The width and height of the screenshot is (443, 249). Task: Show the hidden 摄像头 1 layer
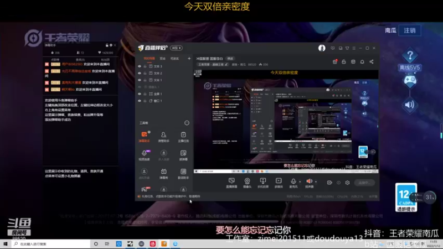140,87
